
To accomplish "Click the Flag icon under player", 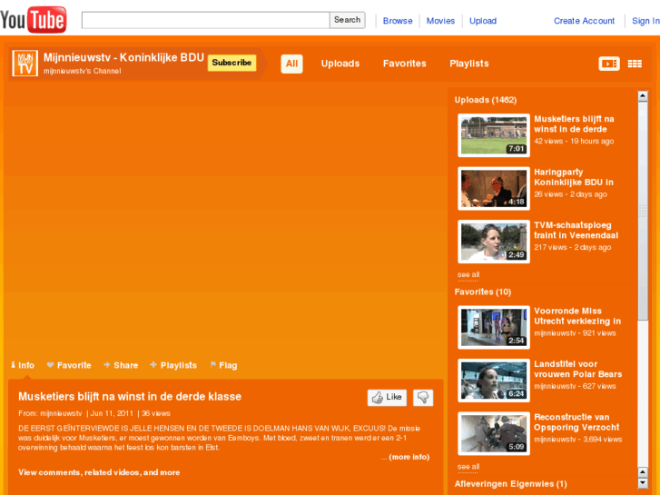I will coord(213,365).
